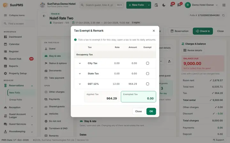Open Shared guests icon
The width and height of the screenshot is (230, 143).
point(46,106)
